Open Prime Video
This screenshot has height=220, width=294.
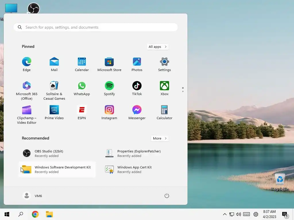pyautogui.click(x=54, y=113)
